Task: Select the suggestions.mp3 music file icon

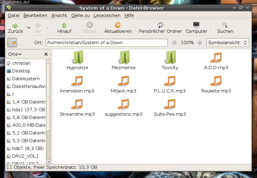Action: tap(123, 104)
